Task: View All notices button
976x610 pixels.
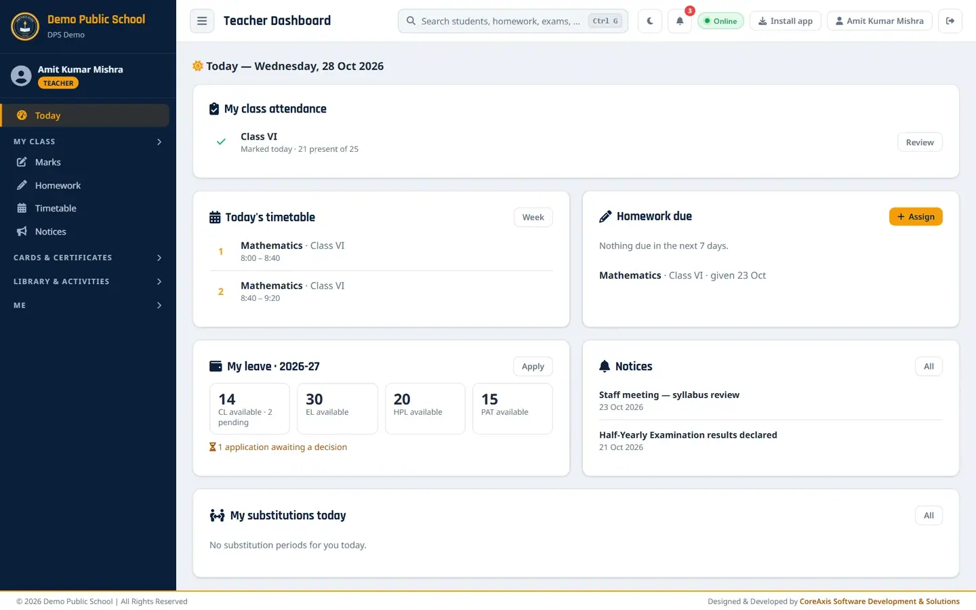Action: tap(929, 366)
